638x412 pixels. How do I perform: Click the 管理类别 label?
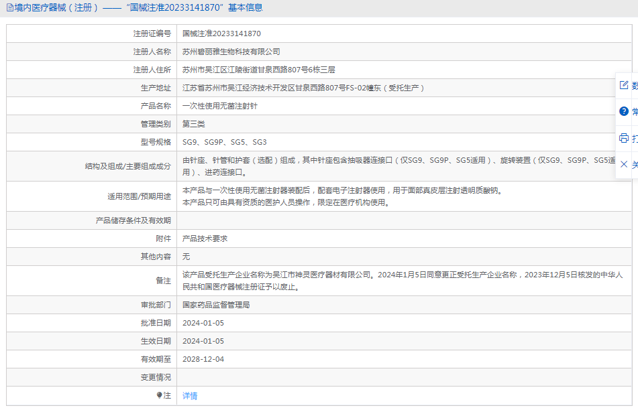(x=156, y=124)
